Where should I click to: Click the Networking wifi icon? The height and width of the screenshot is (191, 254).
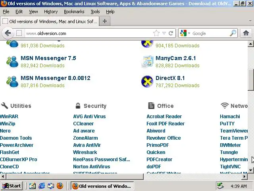tap(225, 105)
